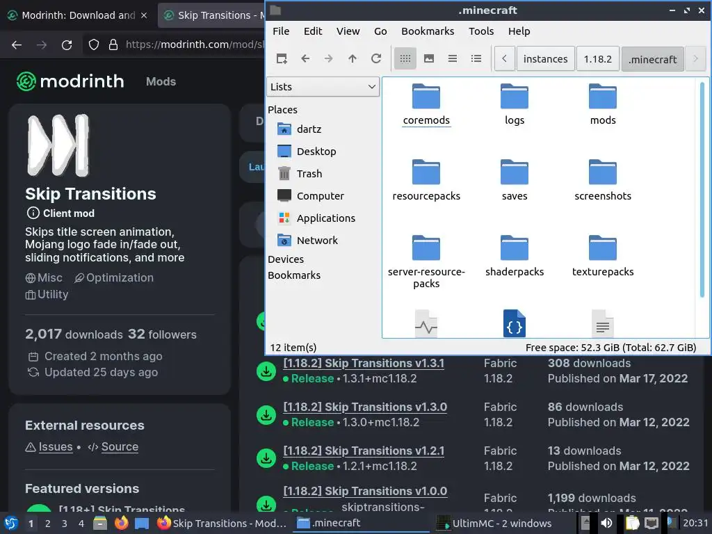Open [1.18.2] Skip Transitions v1.3.1 version link
The image size is (712, 534).
364,363
